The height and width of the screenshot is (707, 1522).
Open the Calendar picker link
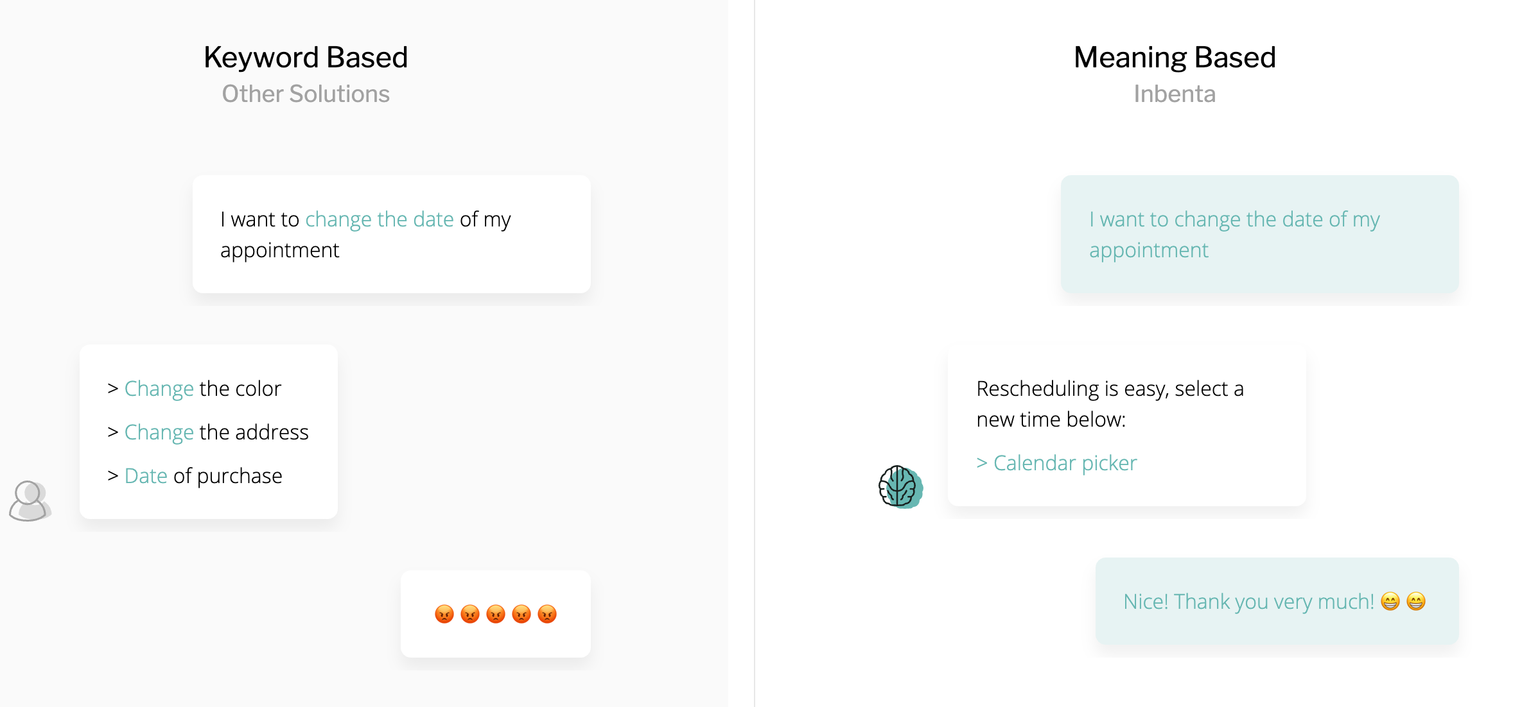[x=1064, y=463]
